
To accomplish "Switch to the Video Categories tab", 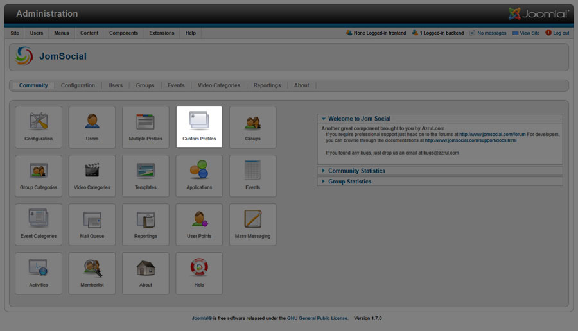I will (219, 85).
